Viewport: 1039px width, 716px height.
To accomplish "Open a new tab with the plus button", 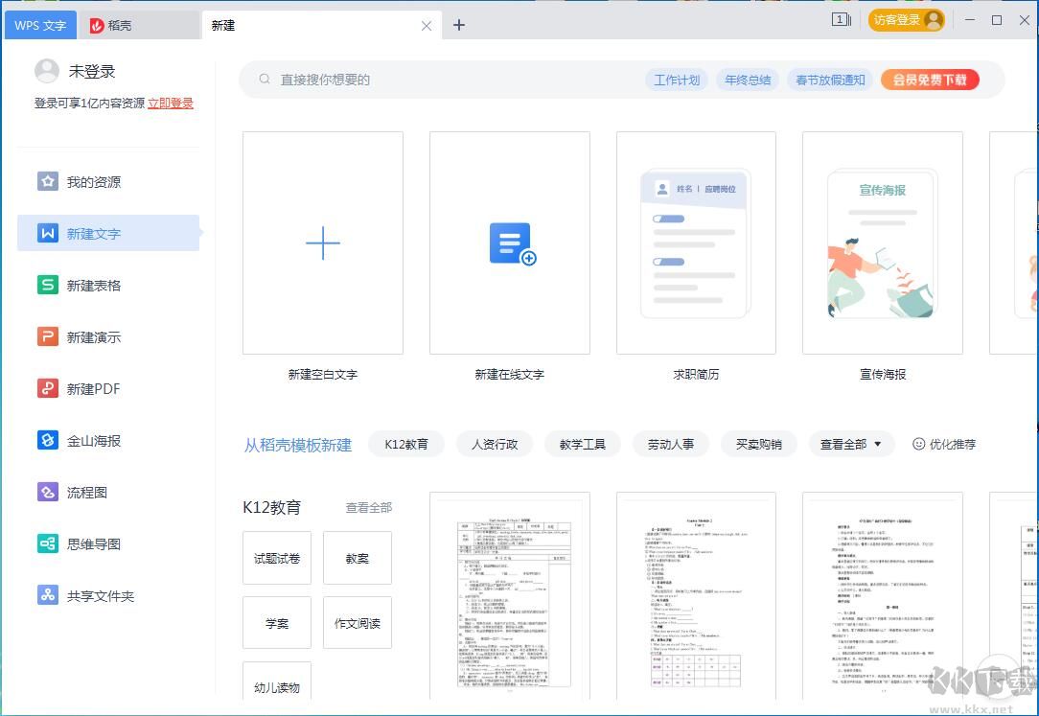I will pos(458,25).
